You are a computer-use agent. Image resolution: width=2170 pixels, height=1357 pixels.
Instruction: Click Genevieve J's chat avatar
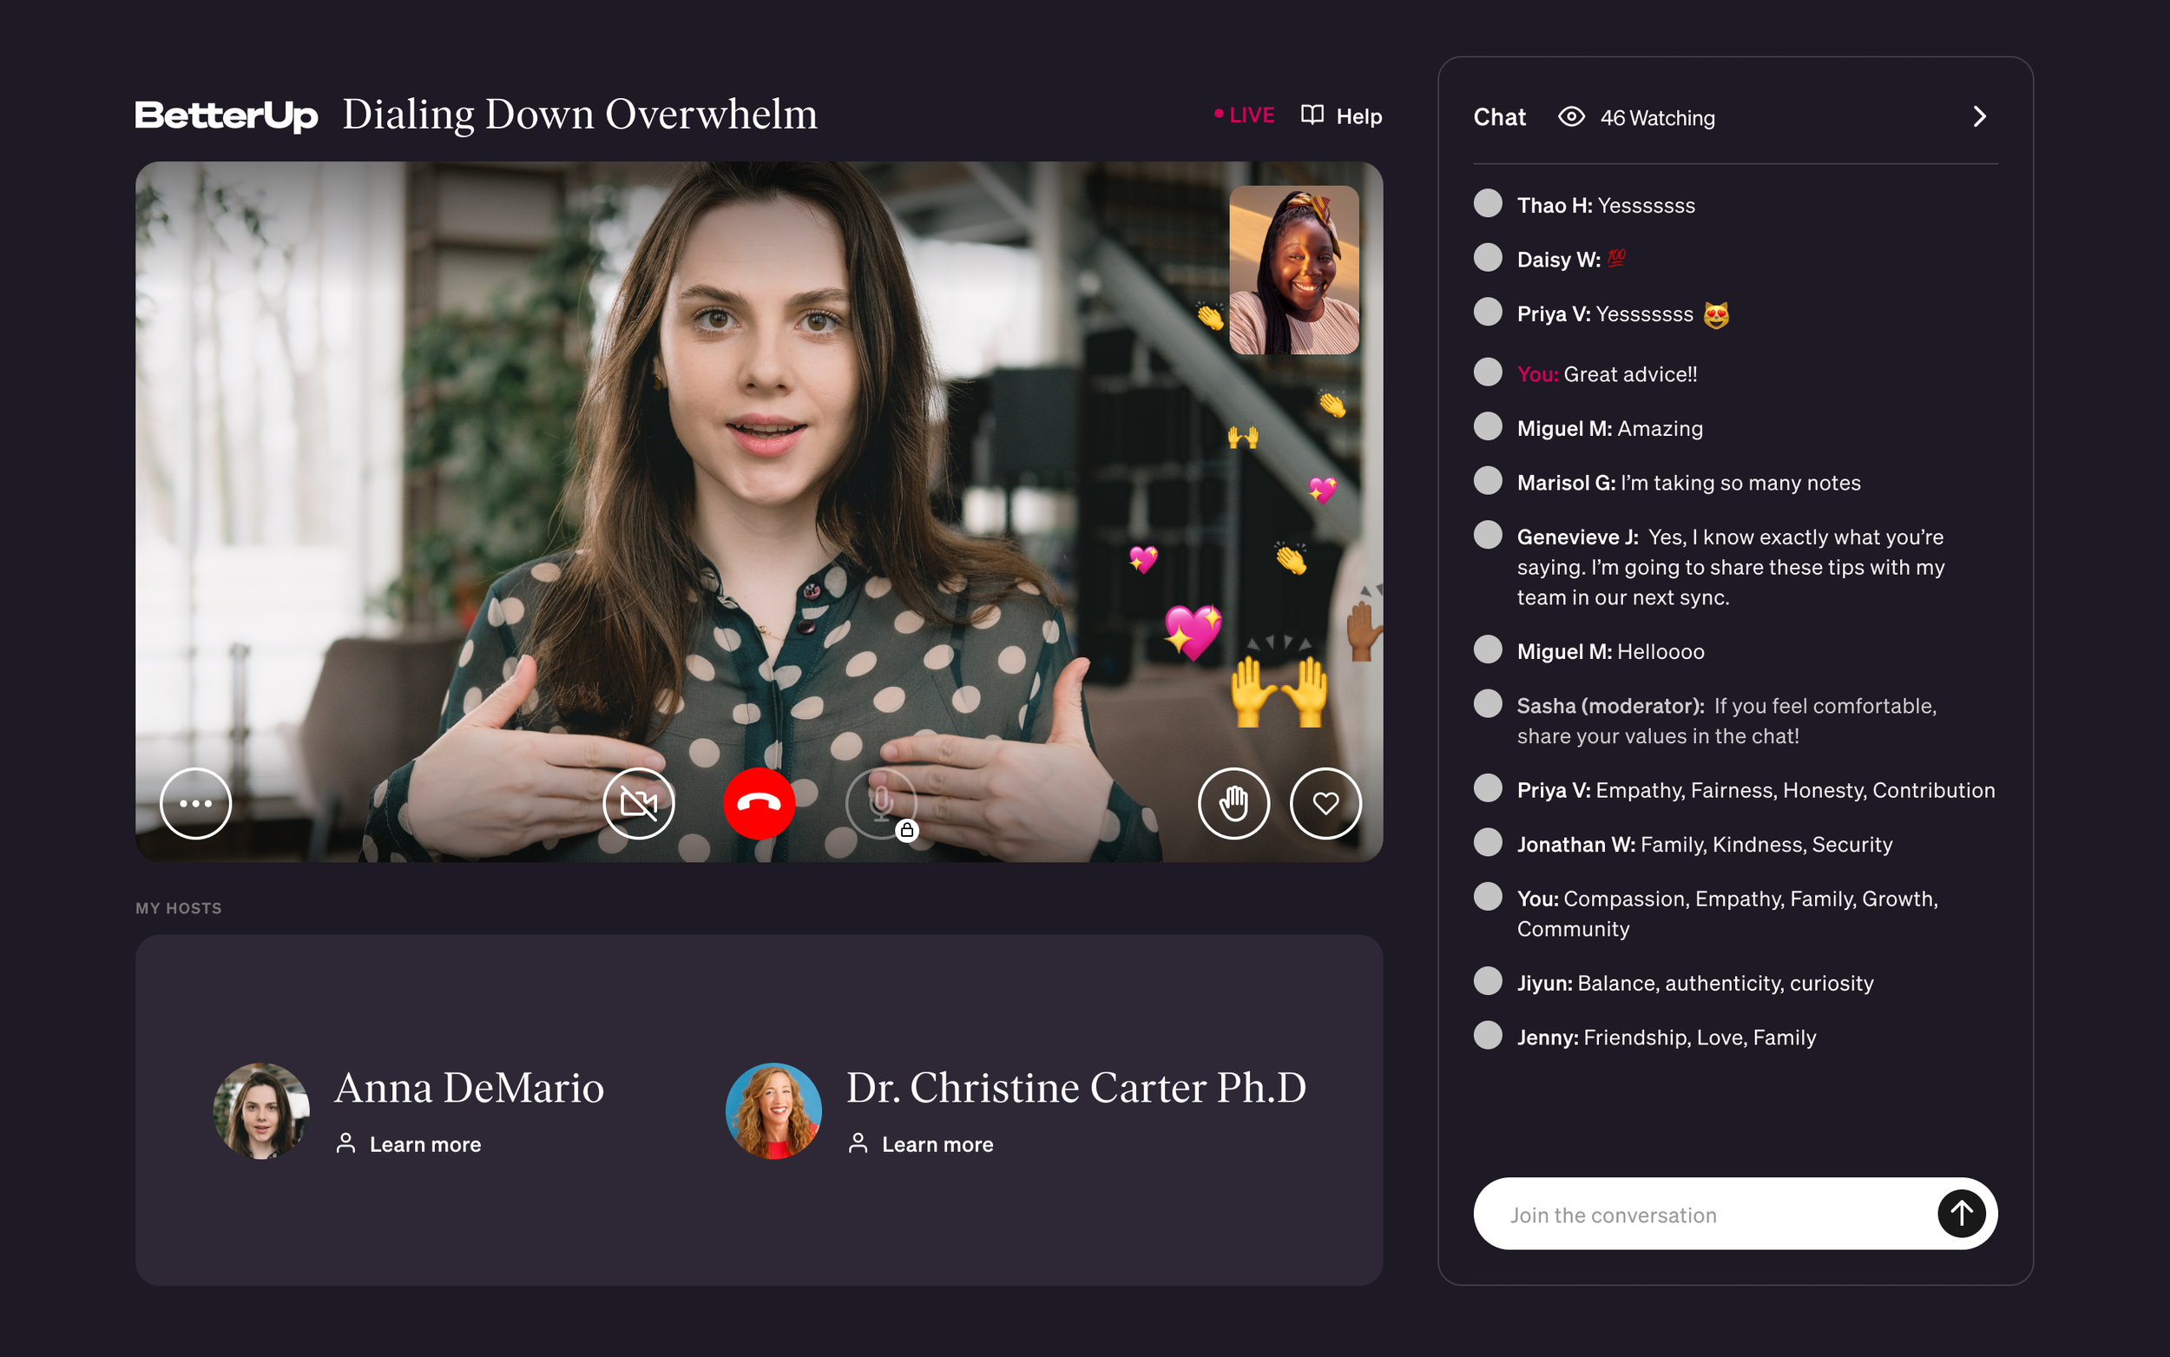coord(1488,535)
